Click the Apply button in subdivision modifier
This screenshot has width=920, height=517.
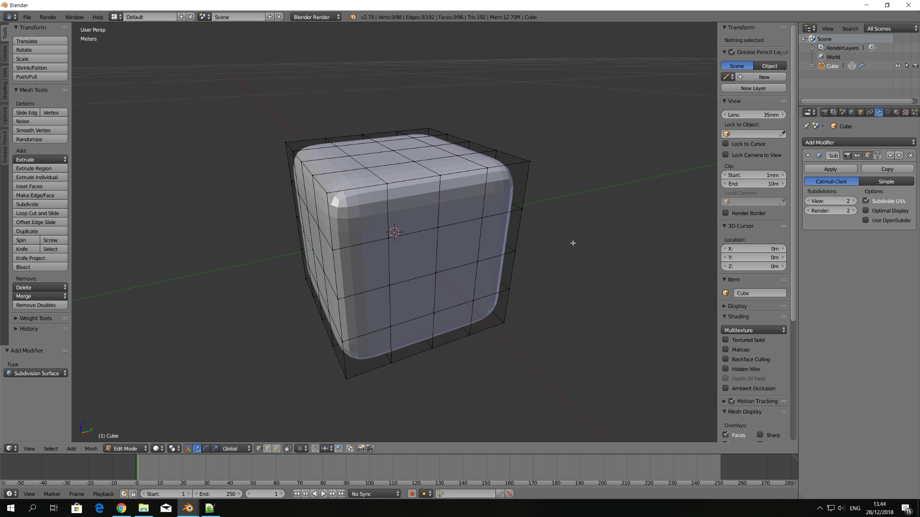click(x=830, y=169)
